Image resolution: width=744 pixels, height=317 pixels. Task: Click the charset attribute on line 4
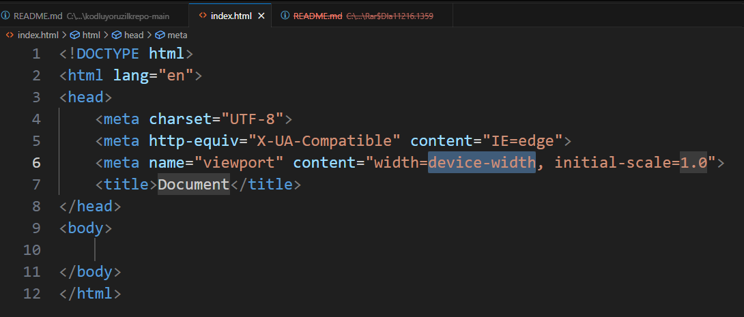(x=180, y=119)
